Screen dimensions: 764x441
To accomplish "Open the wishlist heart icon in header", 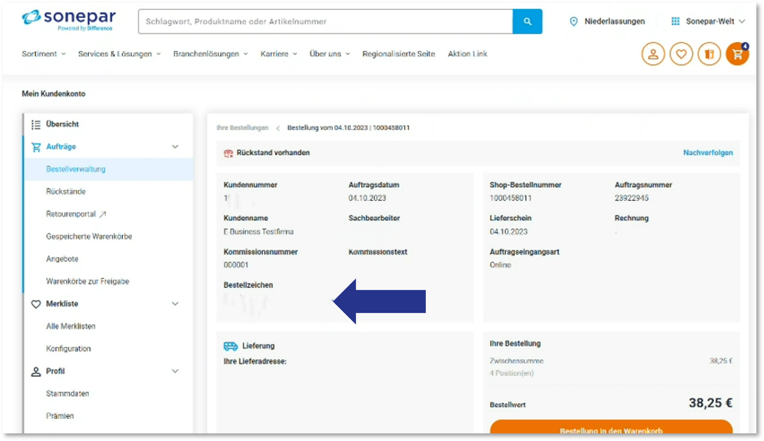I will tap(681, 54).
